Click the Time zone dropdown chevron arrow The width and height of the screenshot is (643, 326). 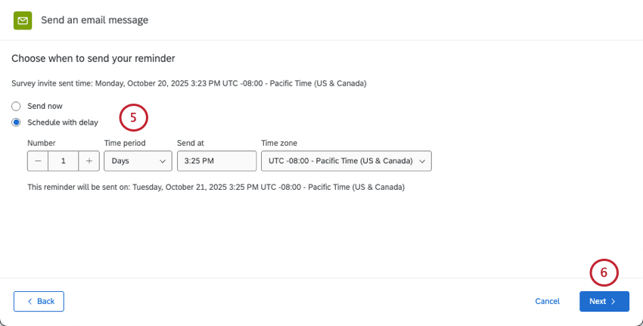[x=422, y=161]
